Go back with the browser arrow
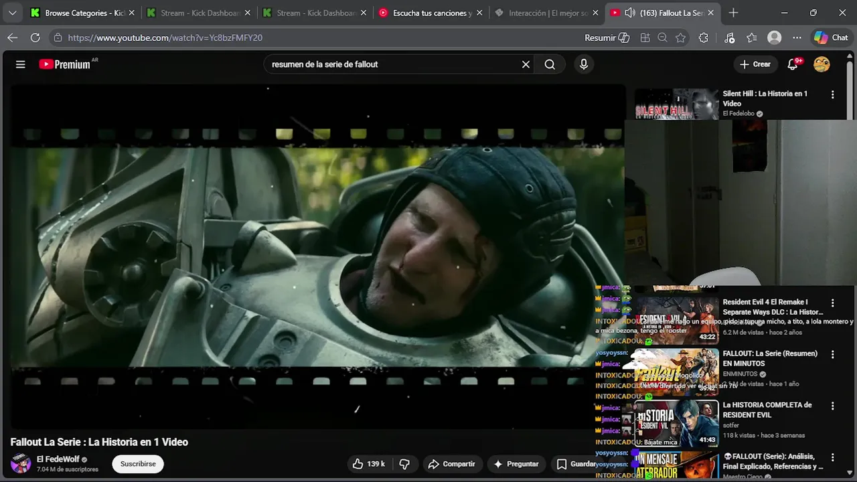Screen dimensions: 857x482 pos(12,37)
